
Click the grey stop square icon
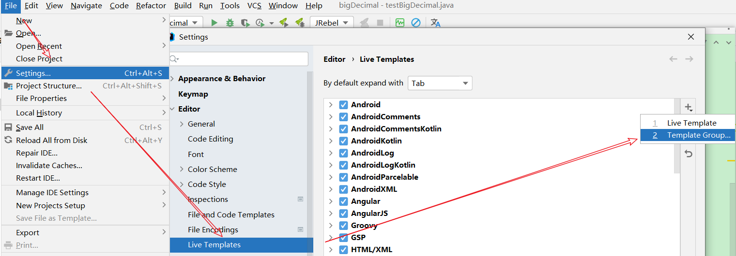tap(380, 23)
